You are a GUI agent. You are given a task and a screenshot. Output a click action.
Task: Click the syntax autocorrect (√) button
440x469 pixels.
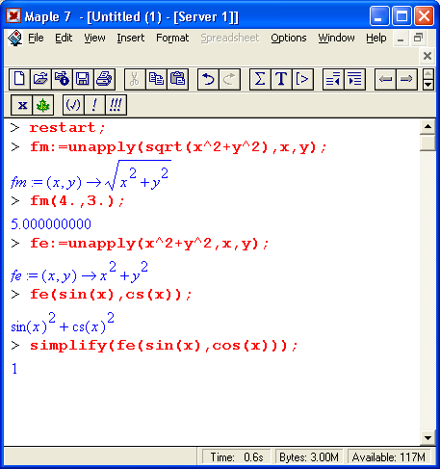coord(73,105)
